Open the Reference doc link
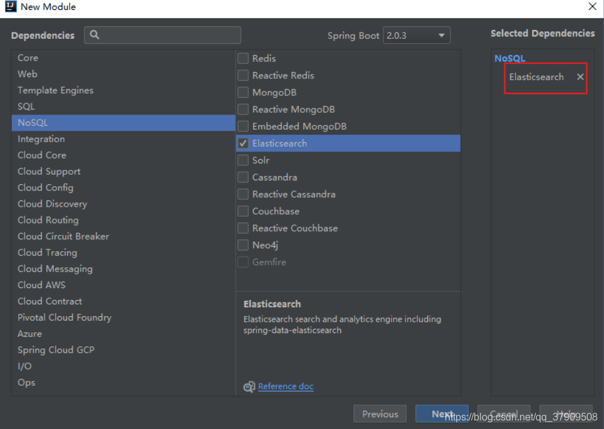The width and height of the screenshot is (604, 429). click(x=286, y=386)
